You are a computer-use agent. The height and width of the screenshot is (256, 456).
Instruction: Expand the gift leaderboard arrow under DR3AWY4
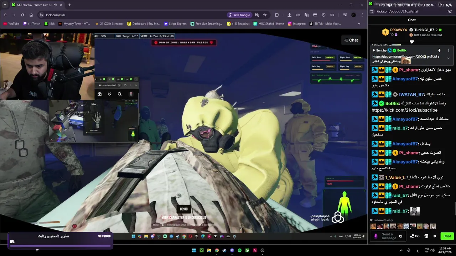click(x=412, y=42)
